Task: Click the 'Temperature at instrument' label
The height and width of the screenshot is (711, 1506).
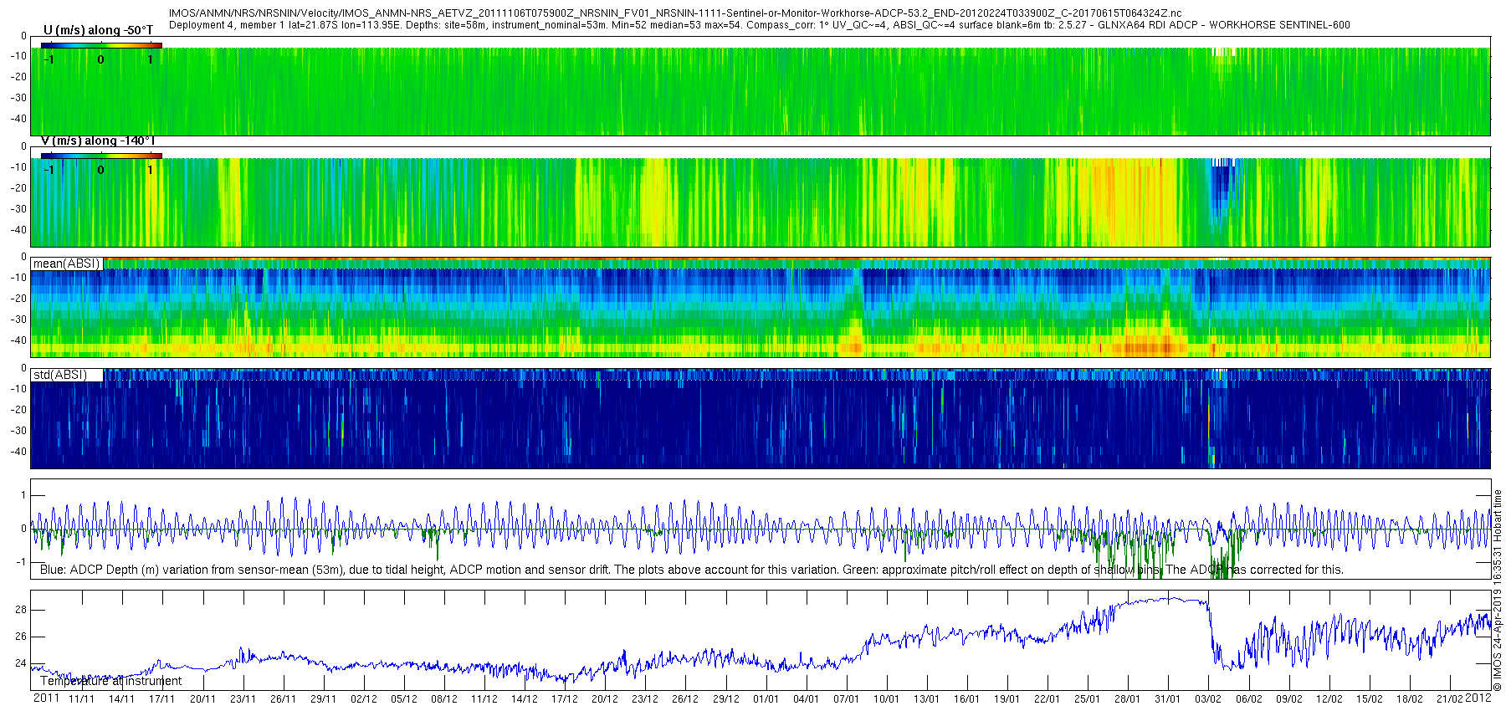Action: pos(110,681)
